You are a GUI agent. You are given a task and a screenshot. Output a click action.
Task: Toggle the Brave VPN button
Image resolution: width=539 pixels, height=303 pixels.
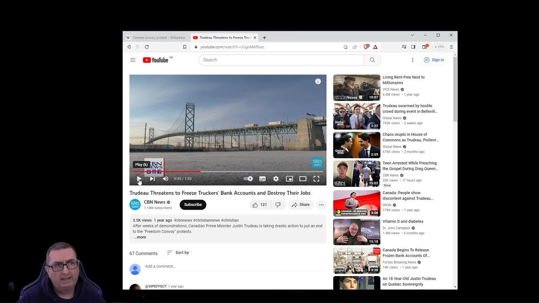[440, 47]
